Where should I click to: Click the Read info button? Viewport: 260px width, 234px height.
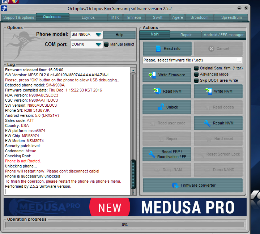167,48
